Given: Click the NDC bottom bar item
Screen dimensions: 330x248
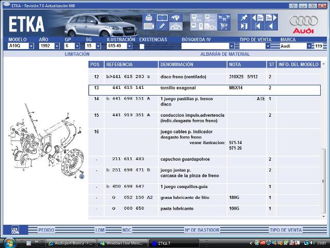Looking at the screenshot, I should point(126,230).
